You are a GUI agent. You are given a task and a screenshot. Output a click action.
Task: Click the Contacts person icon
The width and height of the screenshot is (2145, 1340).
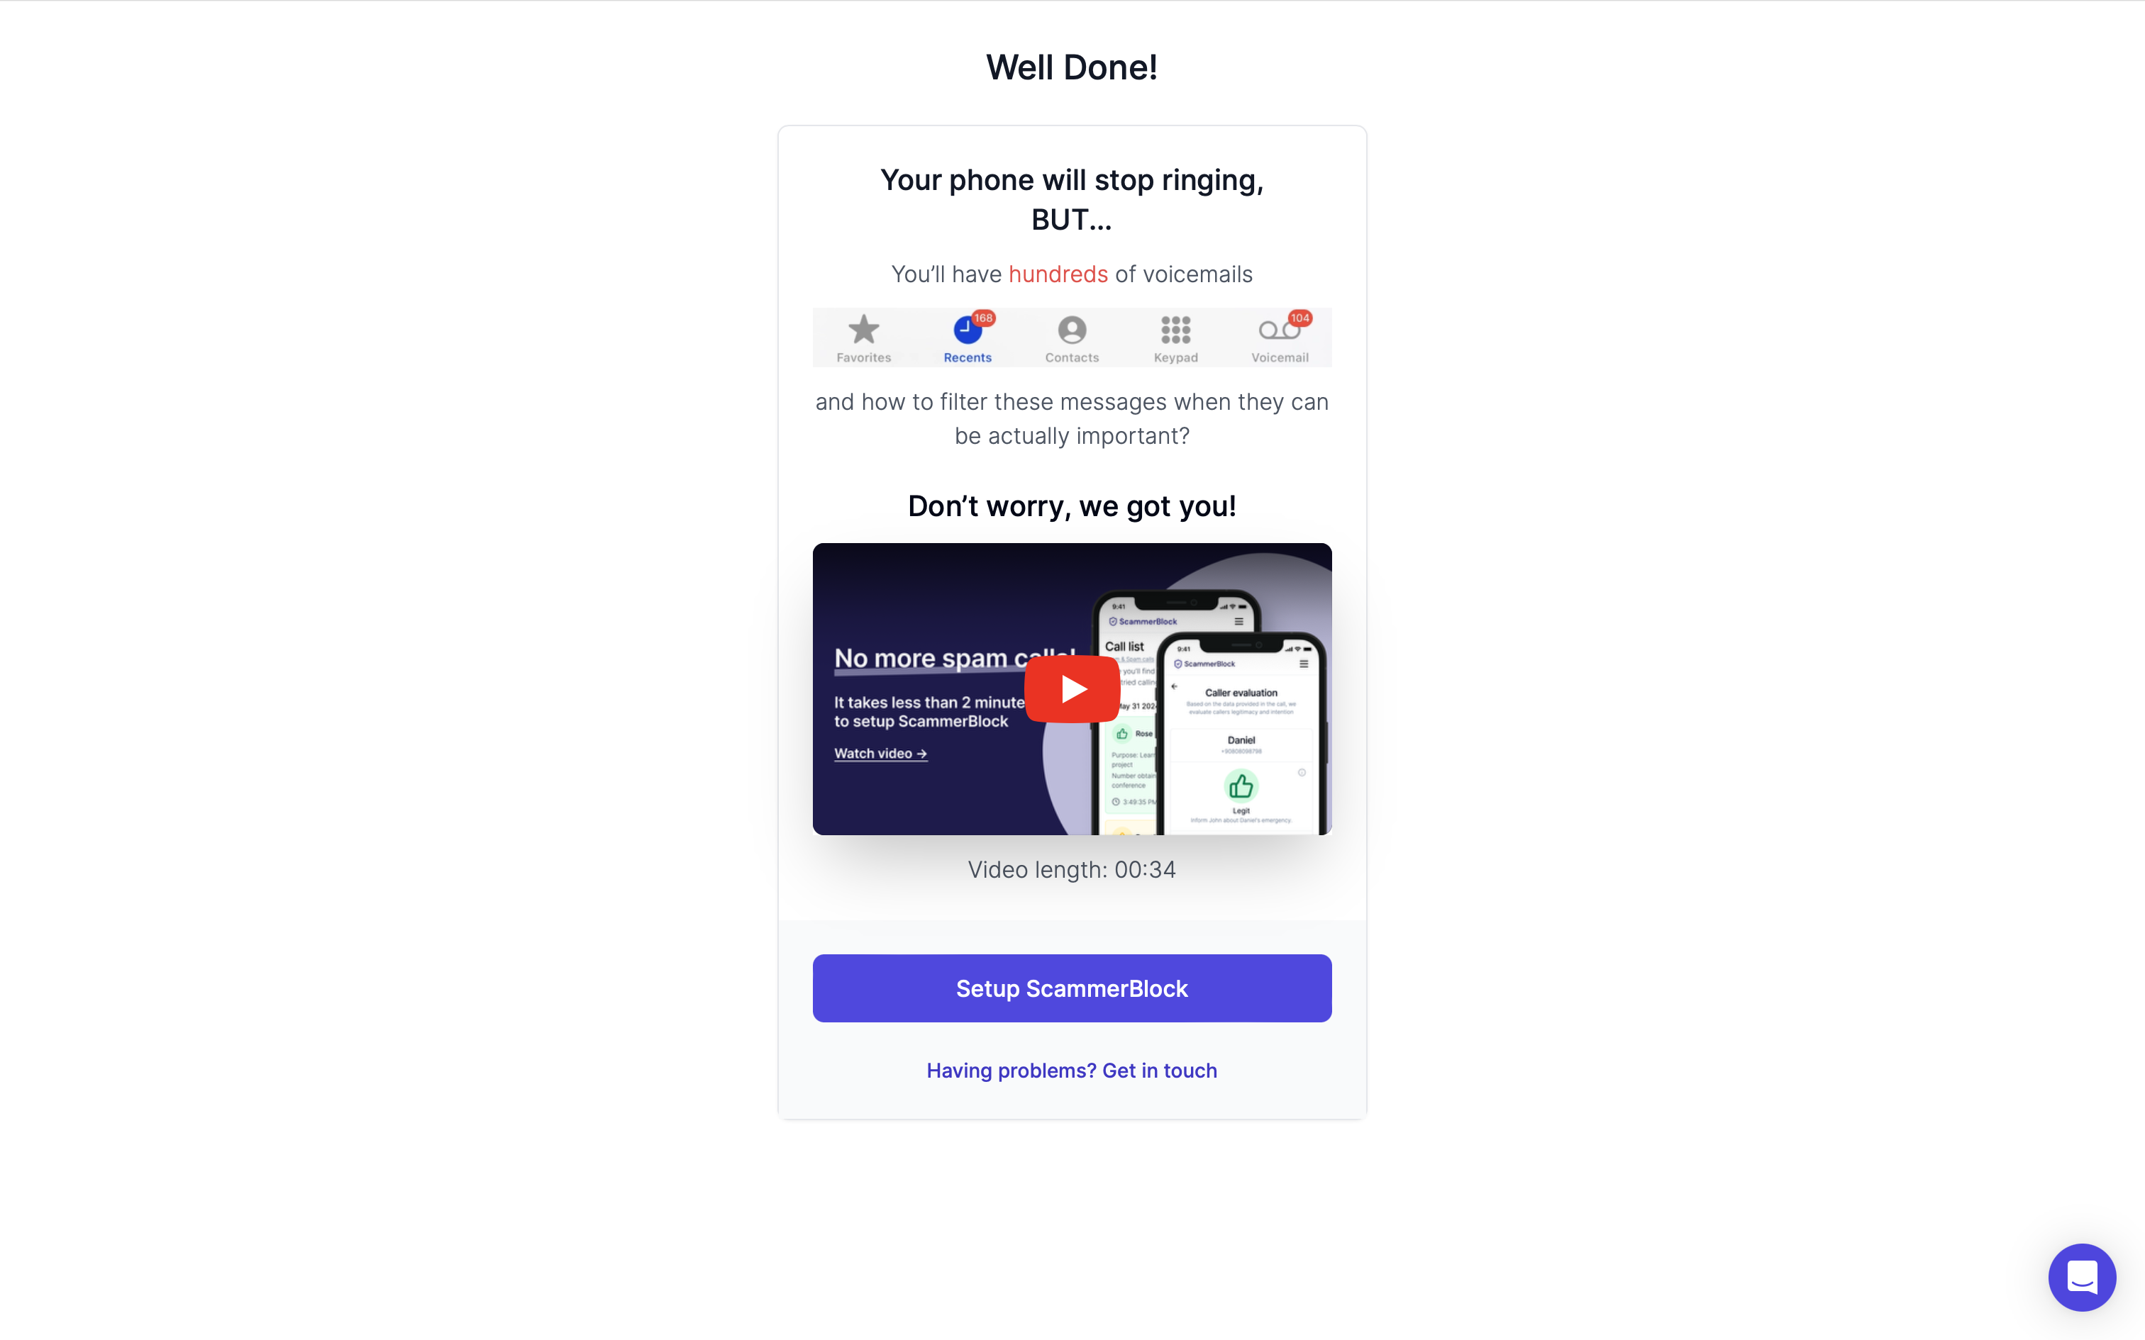tap(1072, 330)
